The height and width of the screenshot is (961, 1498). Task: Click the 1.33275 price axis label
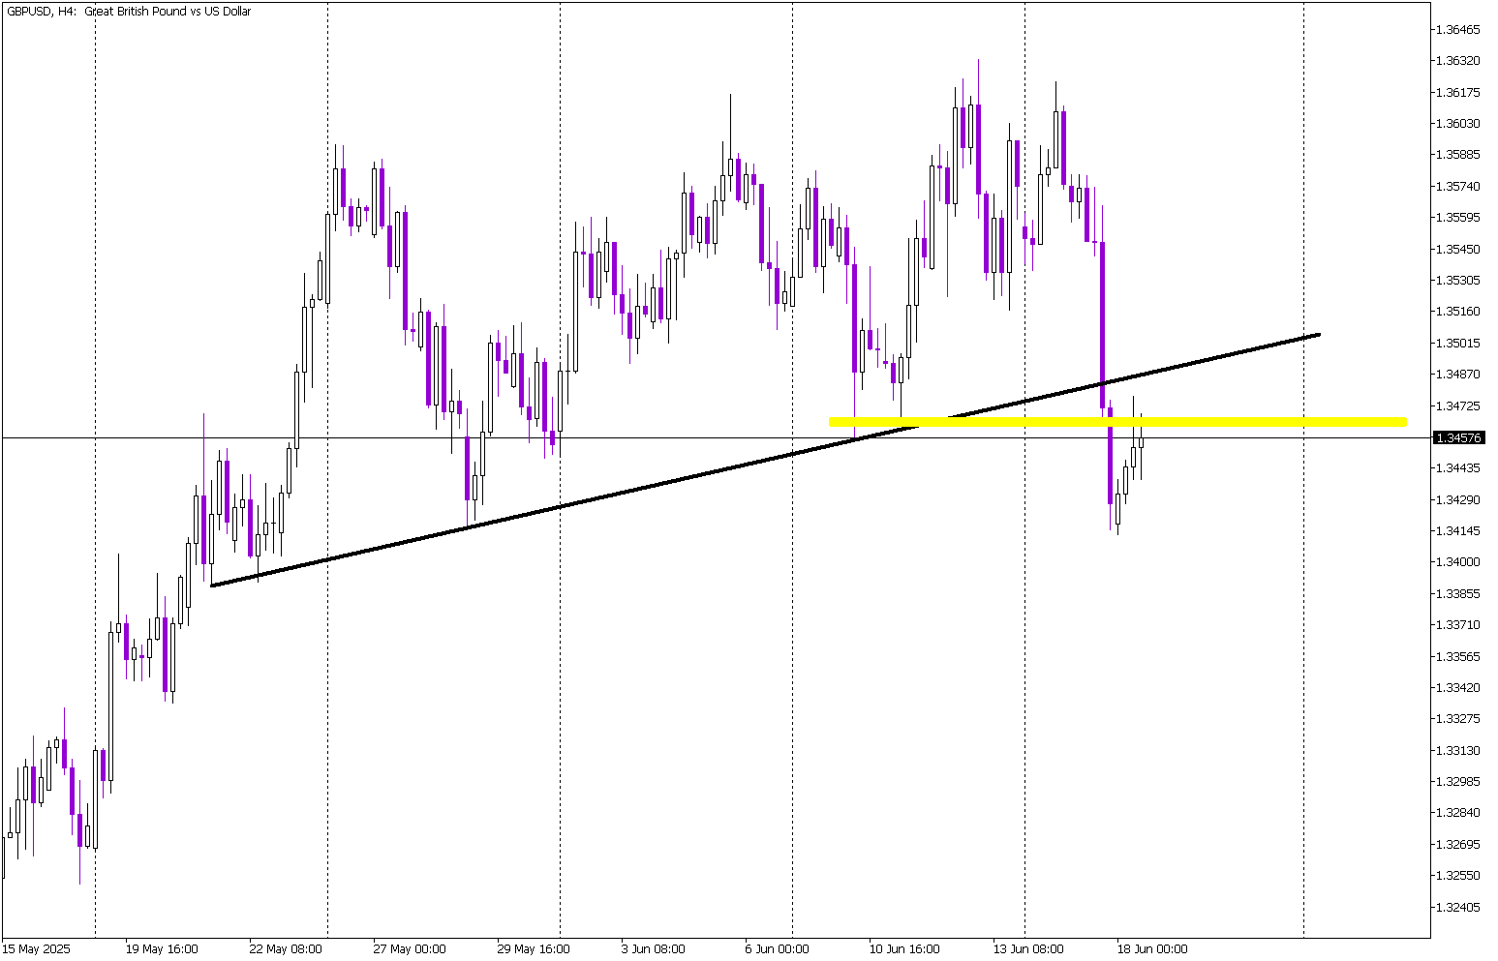[x=1460, y=718]
